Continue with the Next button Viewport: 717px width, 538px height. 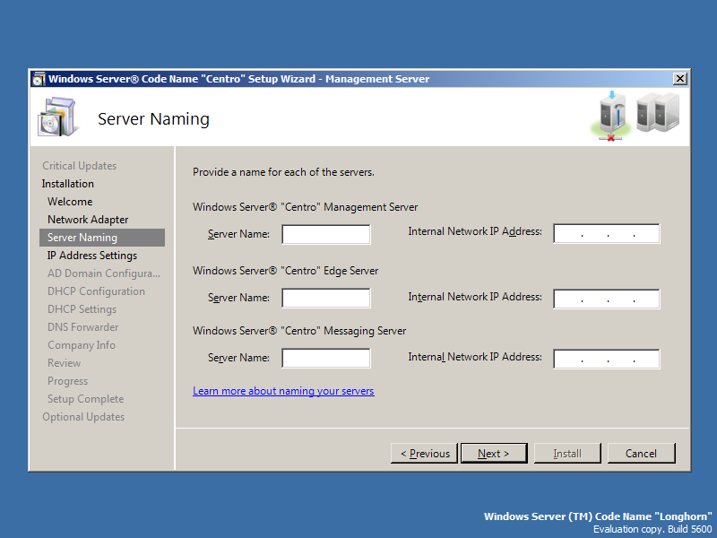(494, 454)
